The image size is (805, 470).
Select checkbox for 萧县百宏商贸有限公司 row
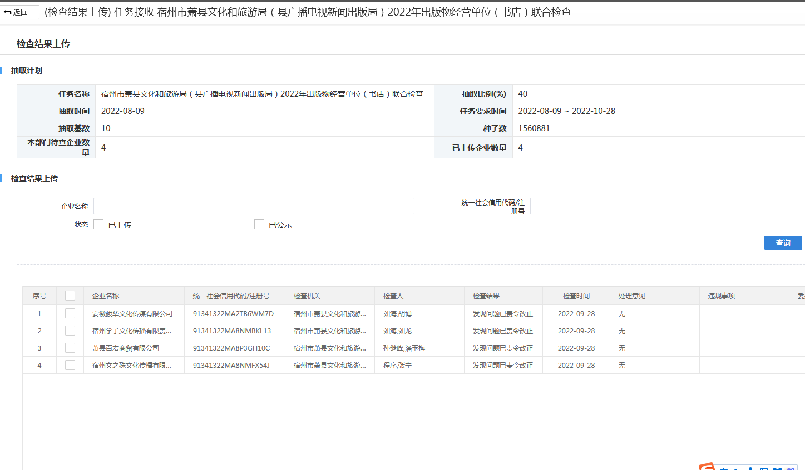click(x=70, y=348)
